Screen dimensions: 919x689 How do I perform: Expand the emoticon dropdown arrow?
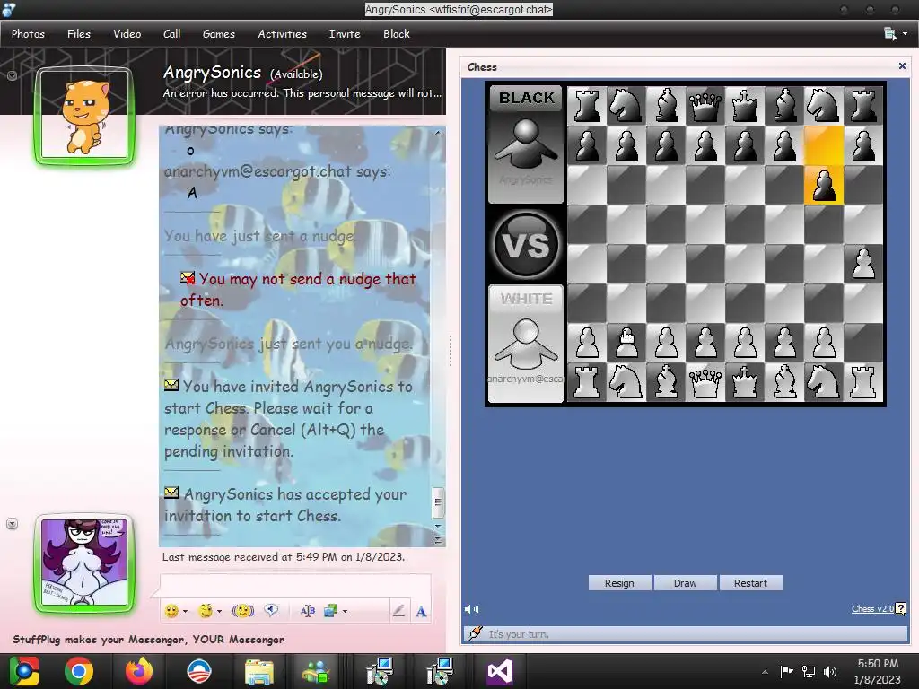tap(185, 611)
